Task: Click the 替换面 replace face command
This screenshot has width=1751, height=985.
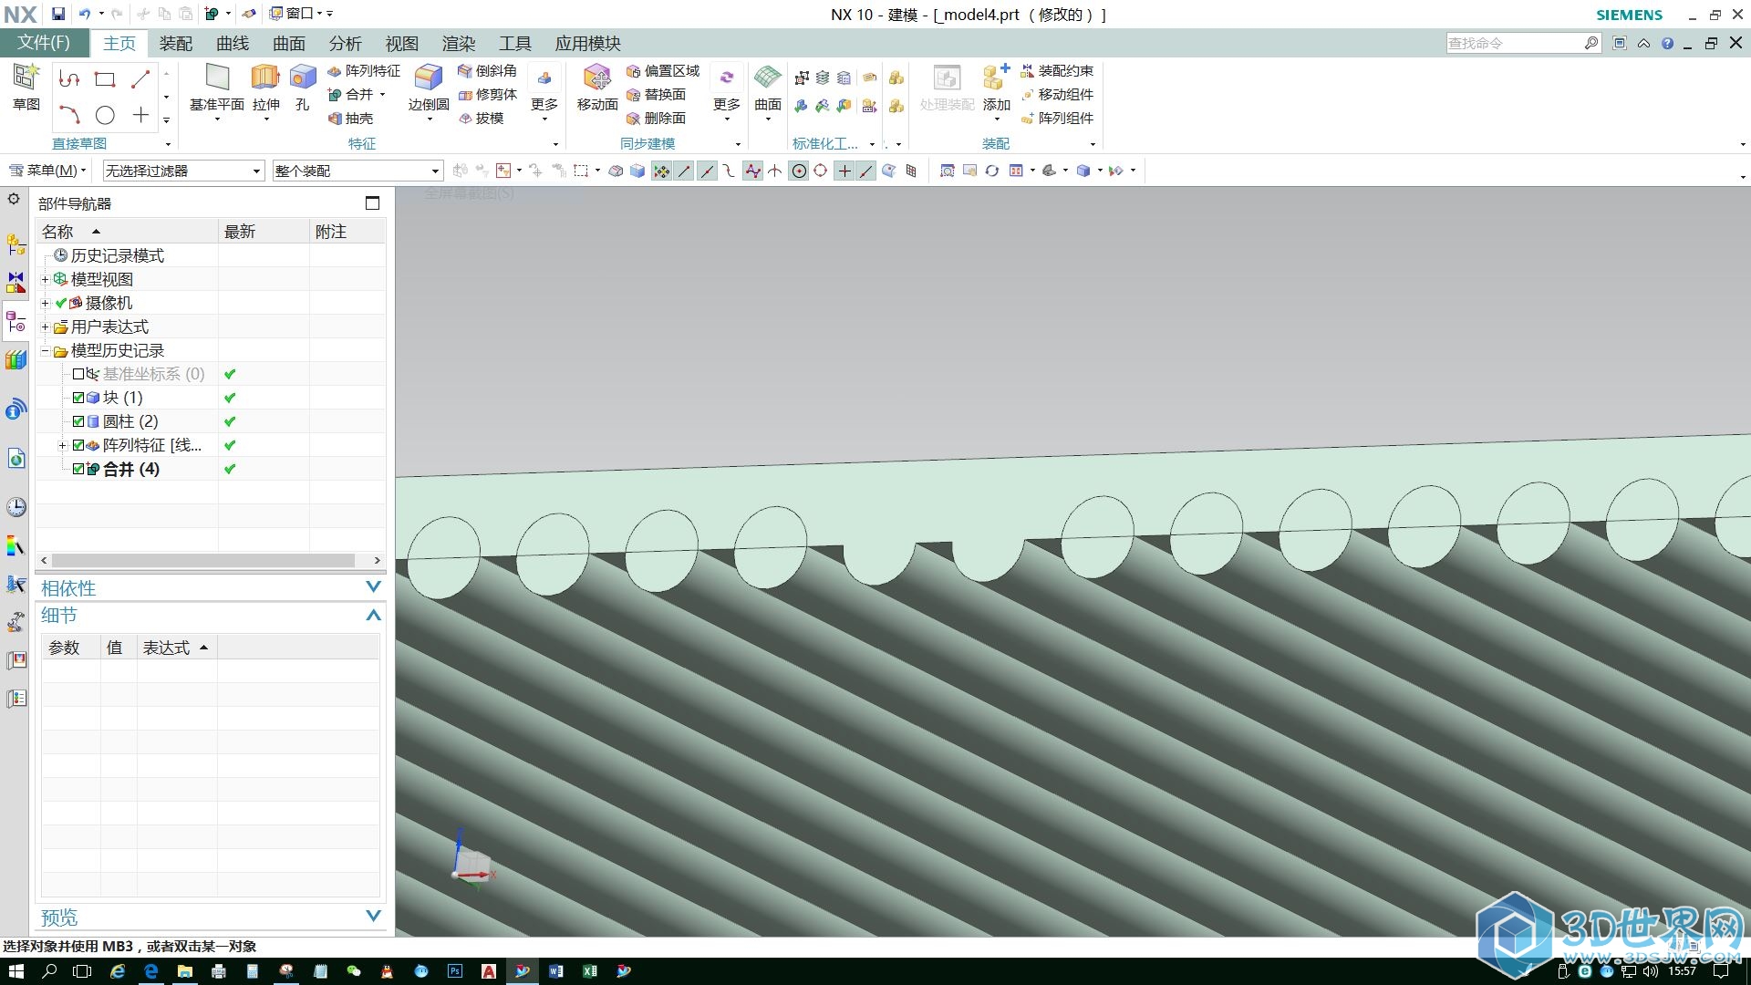Action: tap(656, 94)
